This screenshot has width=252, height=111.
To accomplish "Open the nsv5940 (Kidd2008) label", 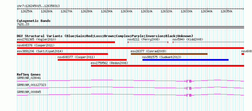I will click(188, 39).
